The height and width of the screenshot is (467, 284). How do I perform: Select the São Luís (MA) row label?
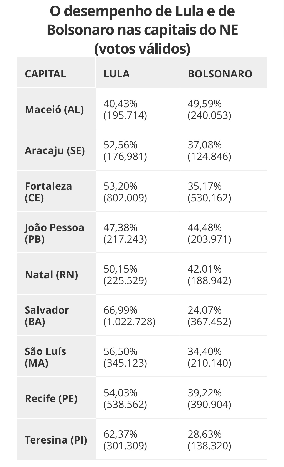coord(45,357)
